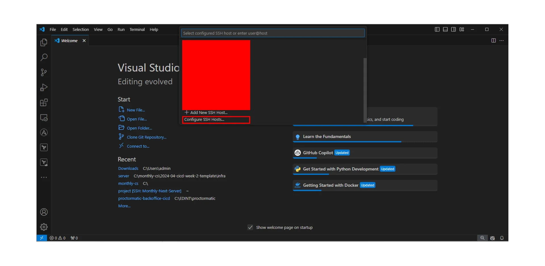Image resolution: width=545 pixels, height=266 pixels.
Task: Open editor More Actions ellipsis menu
Action: [x=502, y=41]
